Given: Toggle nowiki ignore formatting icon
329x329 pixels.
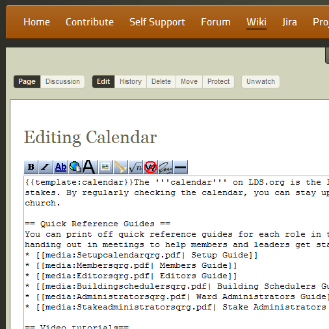Looking at the screenshot, I should 150,167.
